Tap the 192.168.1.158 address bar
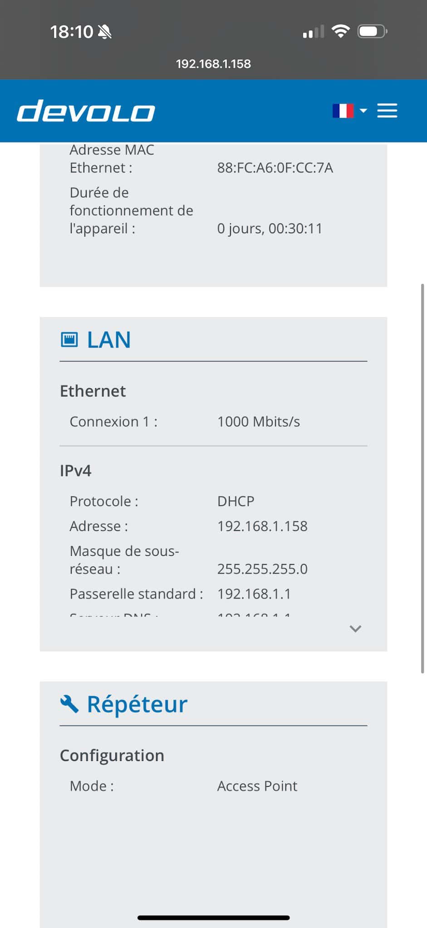This screenshot has width=427, height=928. point(213,64)
